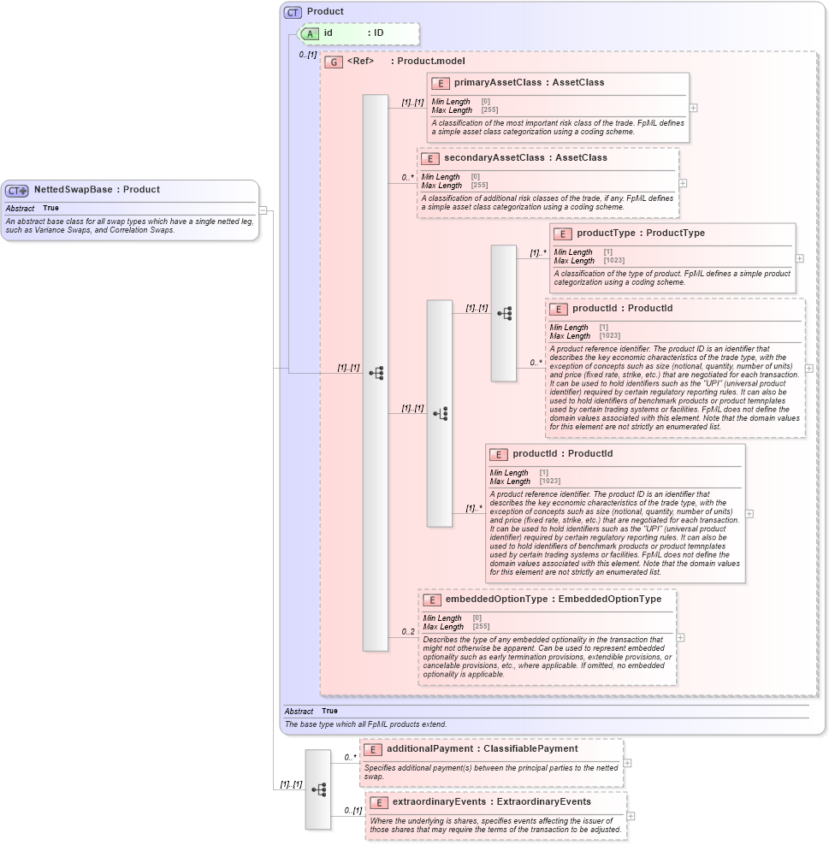
Task: Click the Abstract True row under Product
Action: click(x=308, y=711)
